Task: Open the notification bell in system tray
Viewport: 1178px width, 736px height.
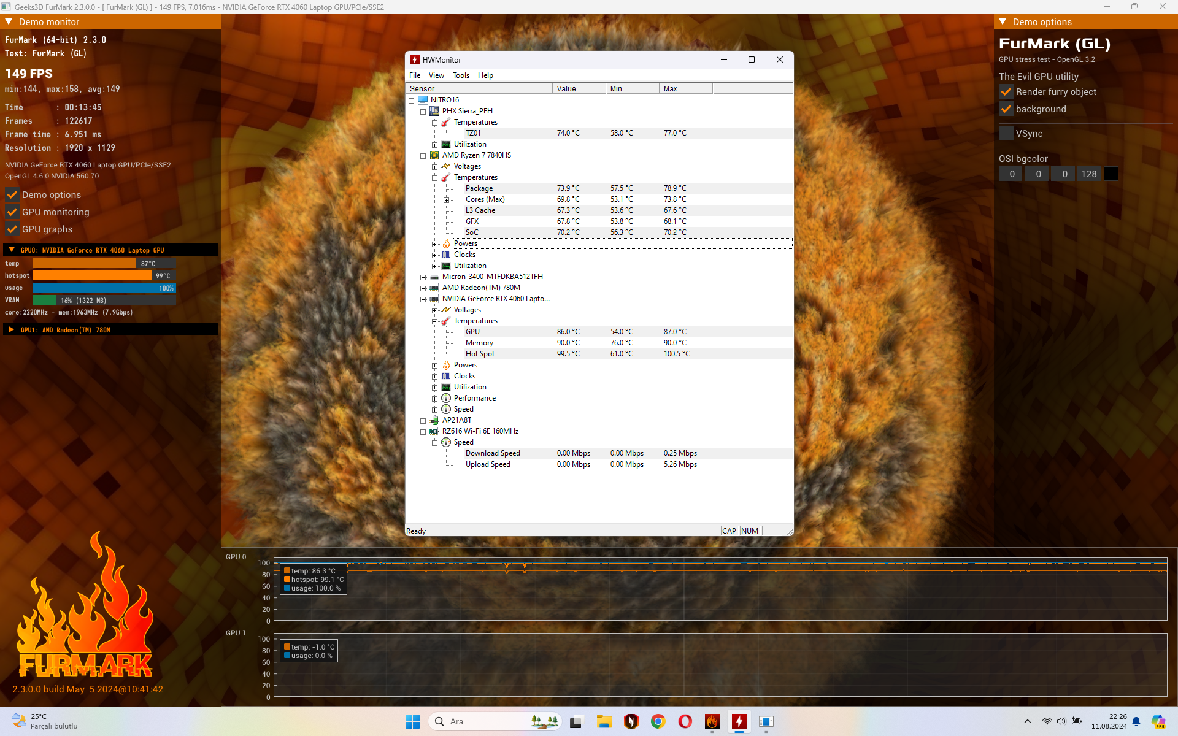Action: [x=1136, y=721]
